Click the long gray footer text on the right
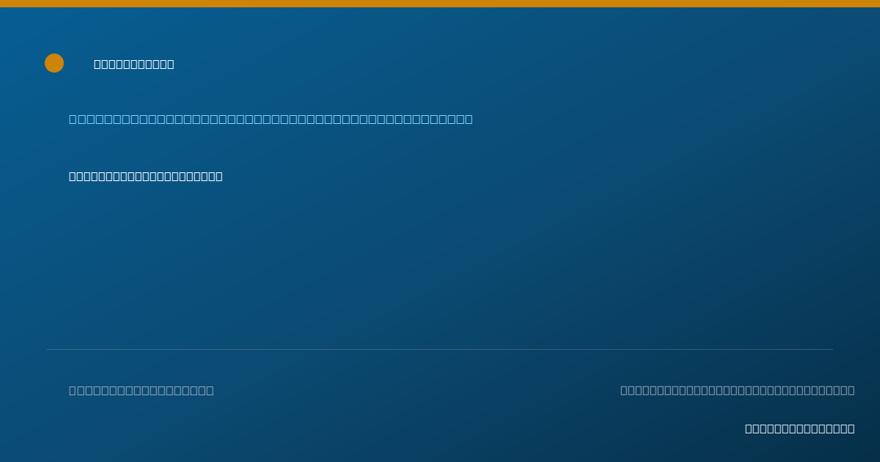This screenshot has width=880, height=462. coord(738,390)
